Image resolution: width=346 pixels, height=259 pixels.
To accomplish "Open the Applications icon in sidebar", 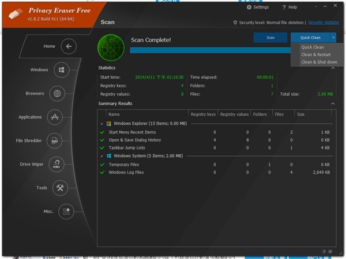I will click(55, 117).
